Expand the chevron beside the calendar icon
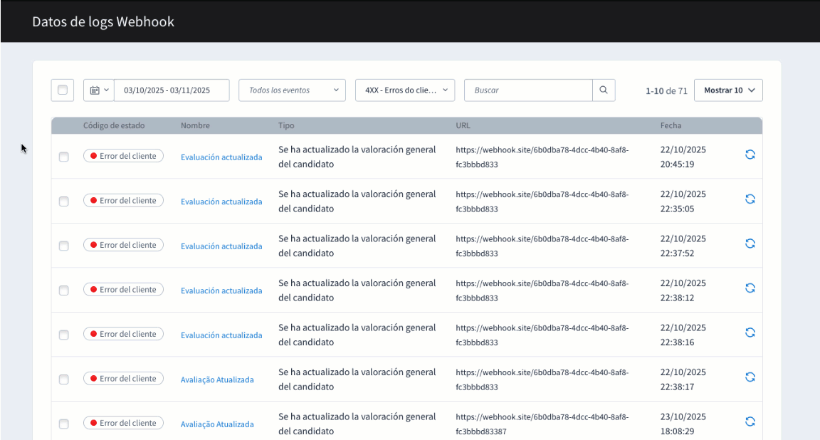Viewport: 820px width, 440px height. pyautogui.click(x=105, y=90)
